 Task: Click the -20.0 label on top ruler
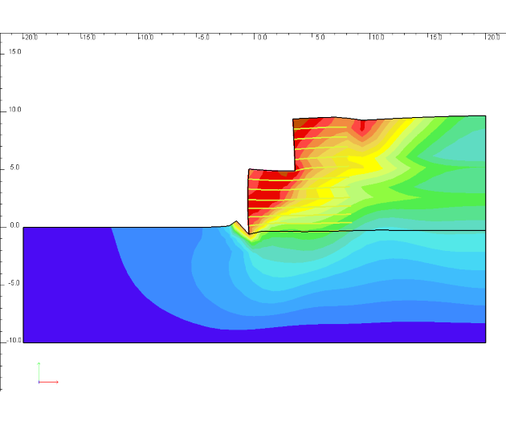click(x=31, y=38)
